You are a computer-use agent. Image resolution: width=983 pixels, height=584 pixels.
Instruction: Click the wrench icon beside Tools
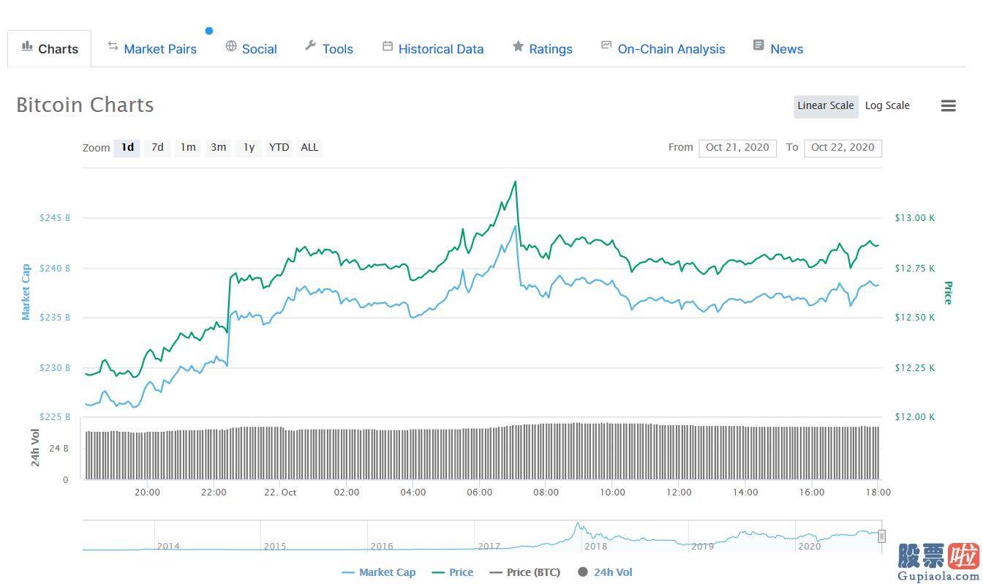[x=310, y=46]
